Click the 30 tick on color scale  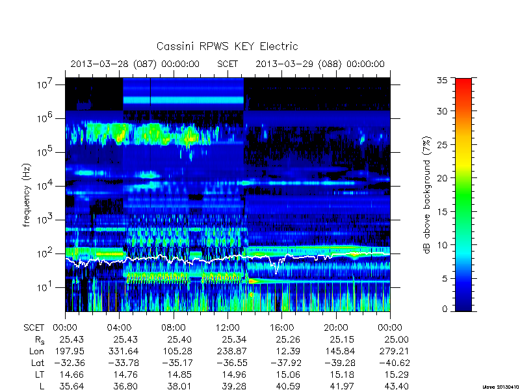pyautogui.click(x=442, y=110)
